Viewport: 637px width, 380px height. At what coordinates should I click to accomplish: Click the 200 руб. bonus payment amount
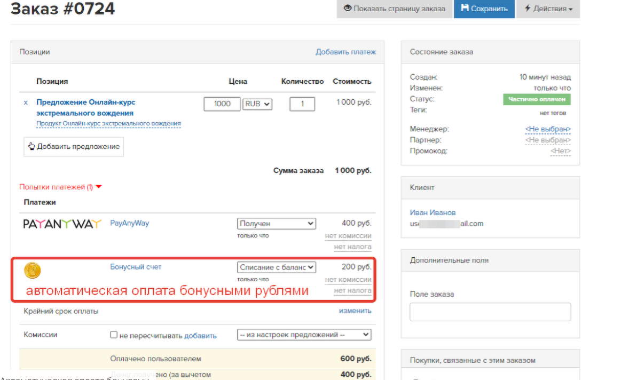pyautogui.click(x=356, y=267)
